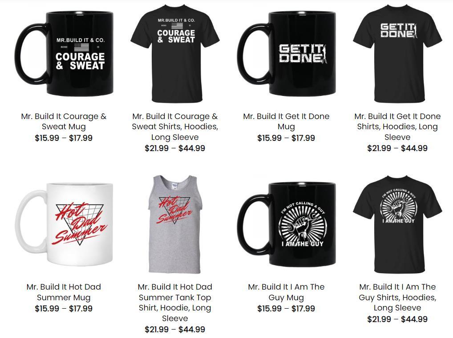This screenshot has width=453, height=338.
Task: Click the Get It Done black mug picture
Action: pyautogui.click(x=286, y=54)
